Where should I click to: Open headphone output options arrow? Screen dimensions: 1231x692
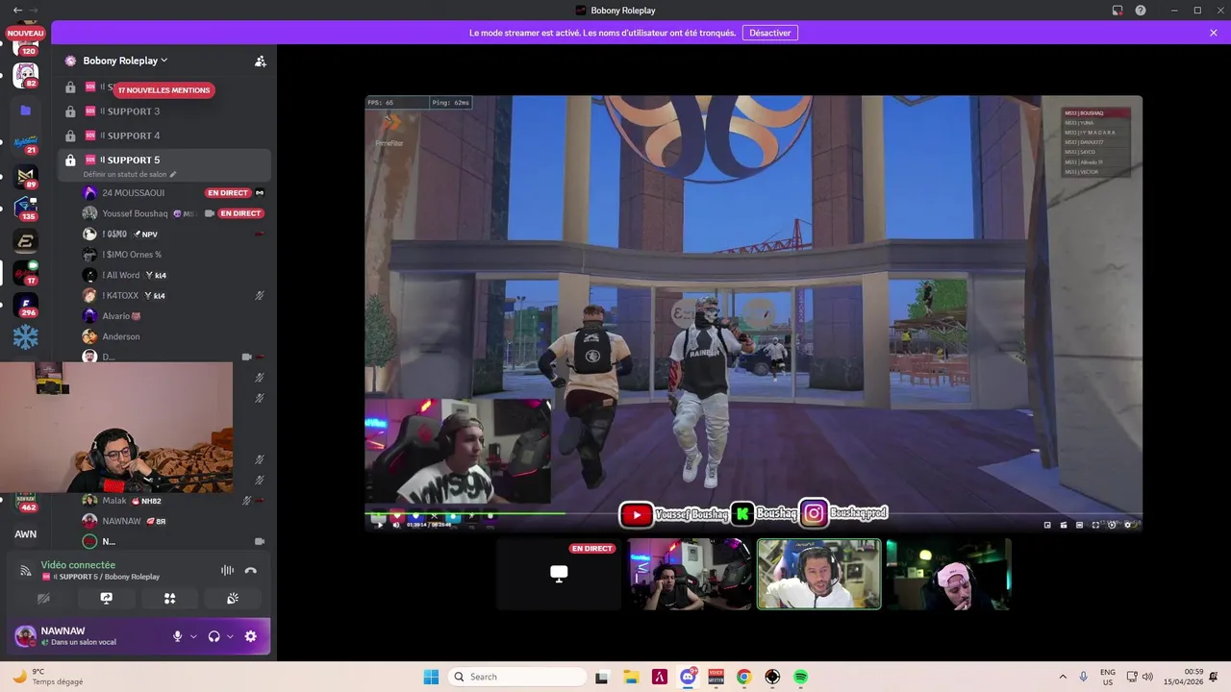pyautogui.click(x=230, y=636)
